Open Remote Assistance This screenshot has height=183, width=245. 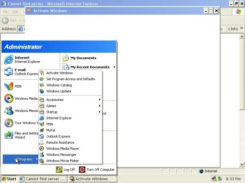(x=70, y=142)
